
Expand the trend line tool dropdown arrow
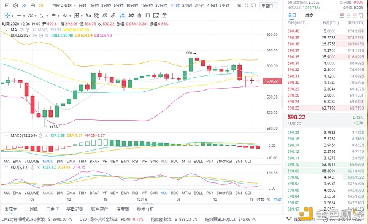(x=36, y=16)
